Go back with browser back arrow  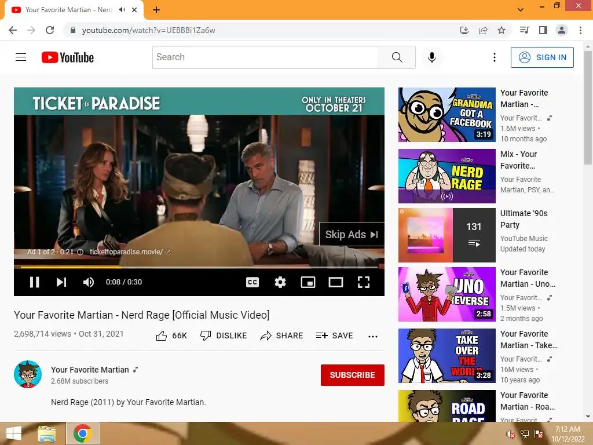coord(13,30)
